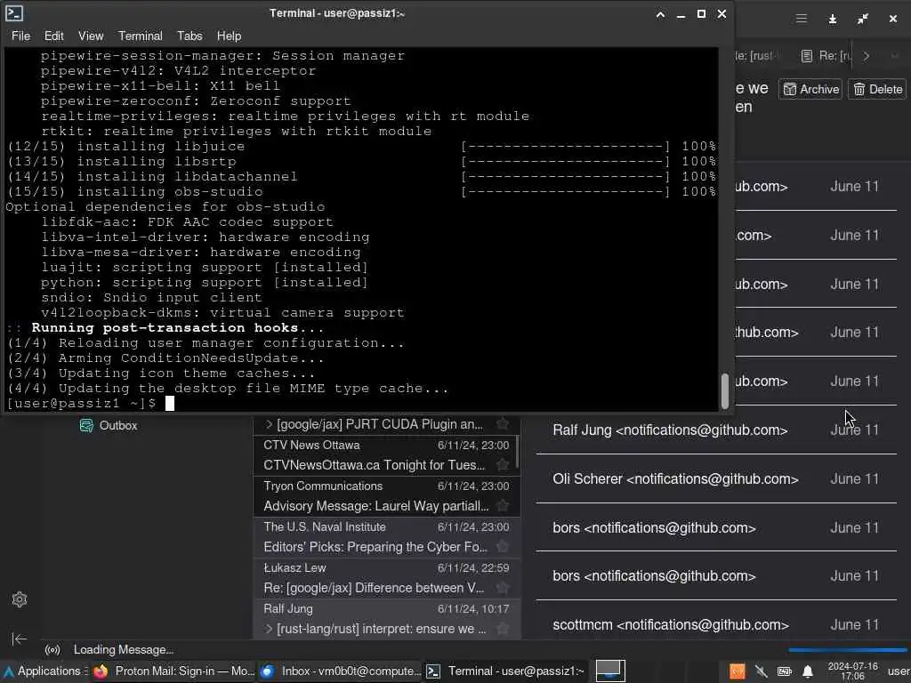Viewport: 911px width, 683px height.
Task: Star the PJRT CUDA Plugin message
Action: [x=503, y=424]
